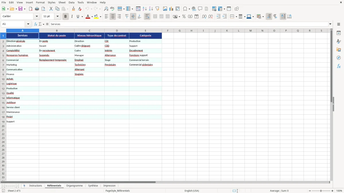Sort descending icon in toolbar

[151, 9]
